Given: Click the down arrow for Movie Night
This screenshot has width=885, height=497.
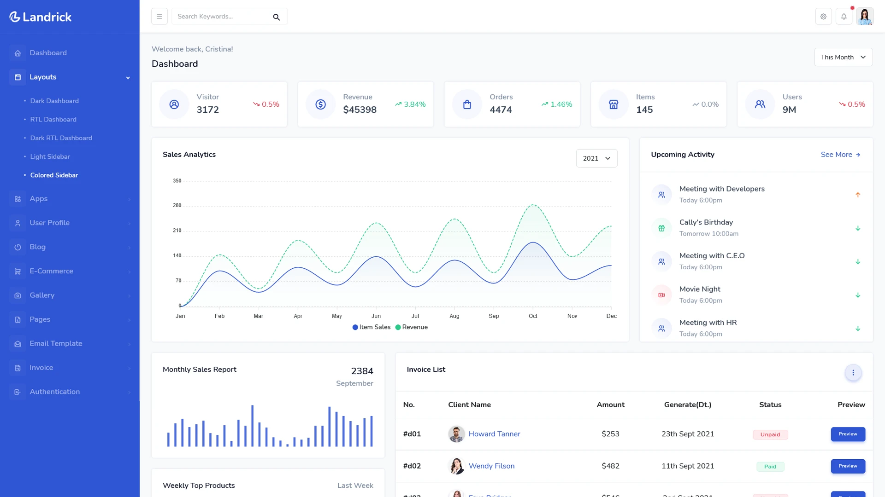Looking at the screenshot, I should tap(858, 295).
